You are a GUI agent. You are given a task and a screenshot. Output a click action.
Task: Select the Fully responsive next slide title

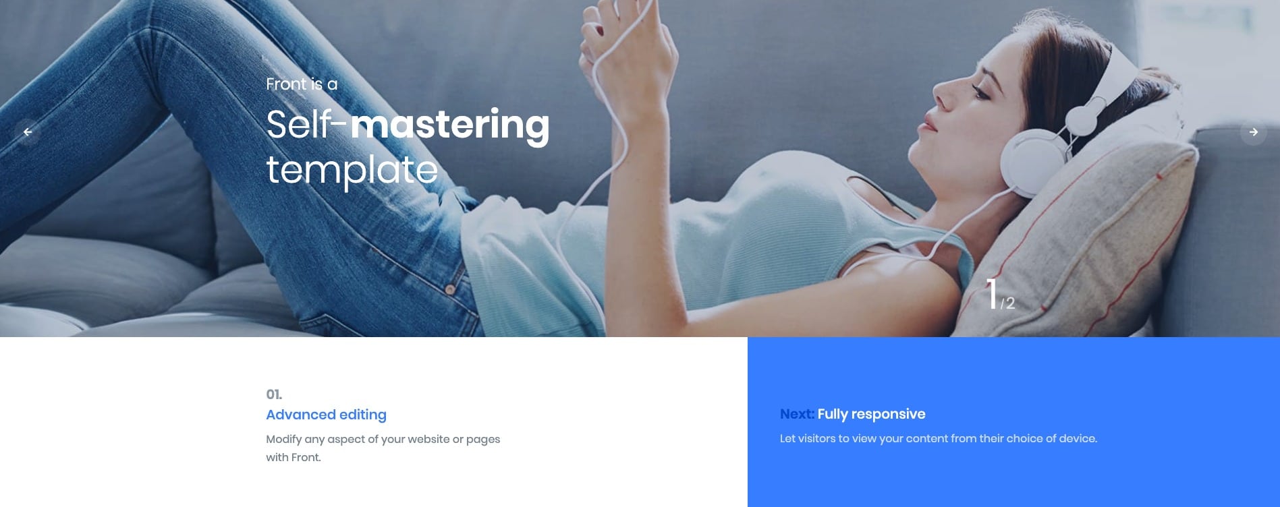(x=871, y=414)
